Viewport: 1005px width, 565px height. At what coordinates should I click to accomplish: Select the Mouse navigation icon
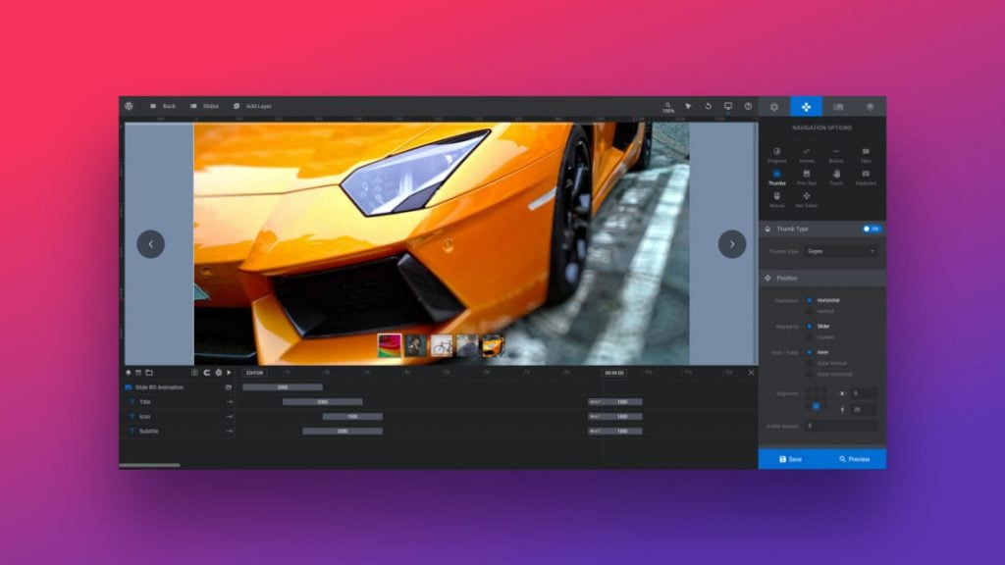click(776, 197)
